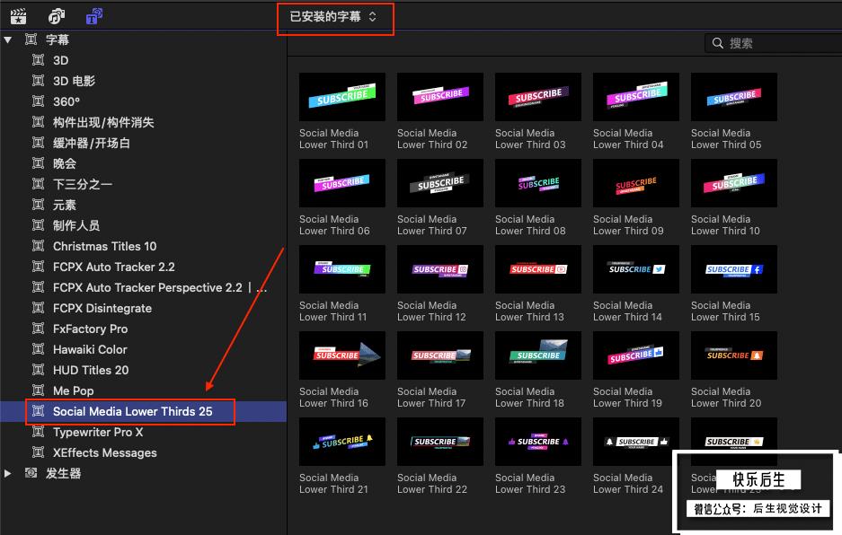The image size is (842, 535).
Task: Click the 晚会 category title icon
Action: point(38,163)
